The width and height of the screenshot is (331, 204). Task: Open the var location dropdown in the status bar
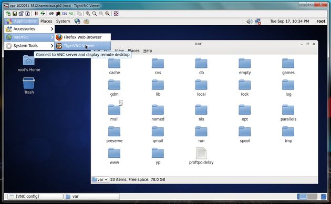coord(100,179)
